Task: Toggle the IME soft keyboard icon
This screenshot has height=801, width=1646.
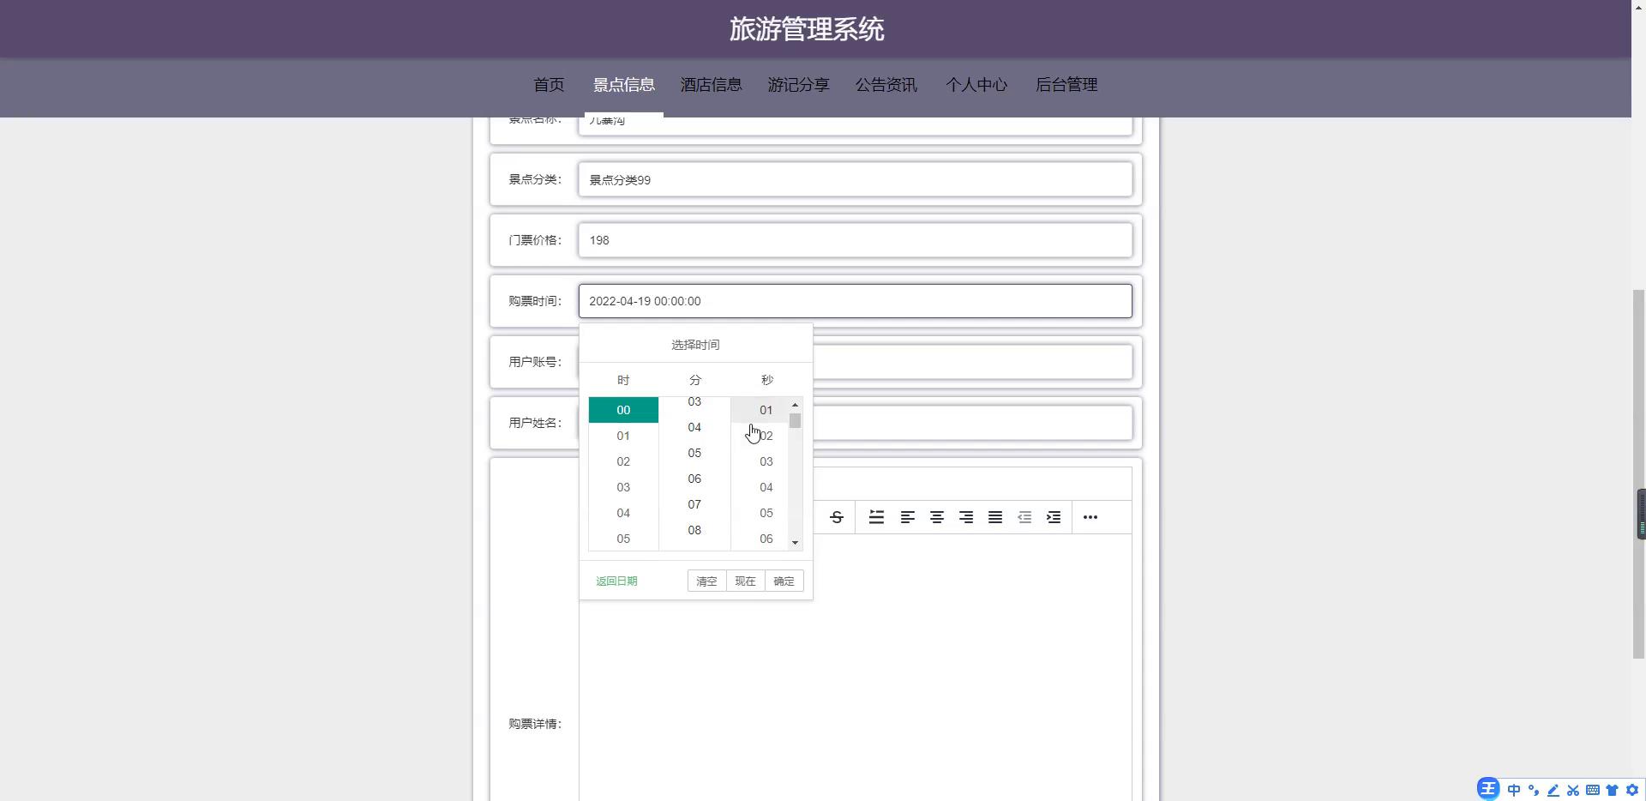Action: (1593, 790)
